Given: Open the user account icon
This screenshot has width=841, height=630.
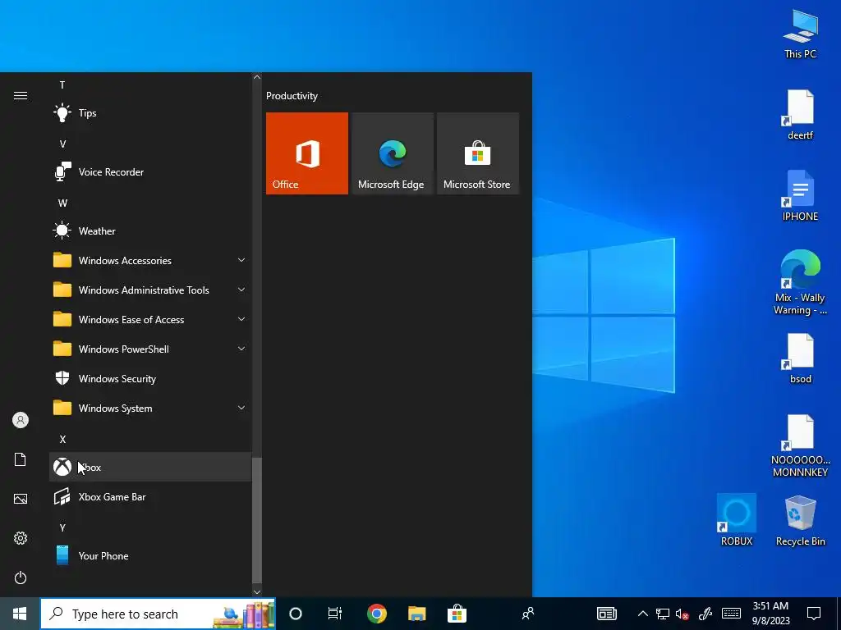Looking at the screenshot, I should [x=21, y=420].
